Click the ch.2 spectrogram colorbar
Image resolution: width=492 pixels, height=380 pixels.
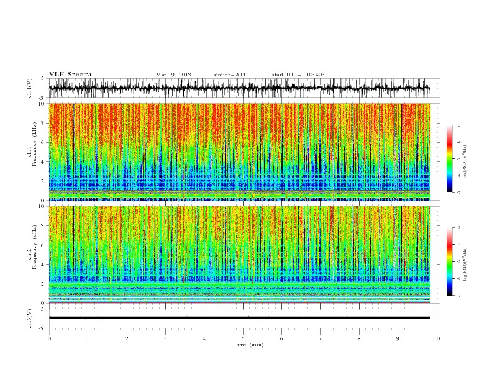449,261
